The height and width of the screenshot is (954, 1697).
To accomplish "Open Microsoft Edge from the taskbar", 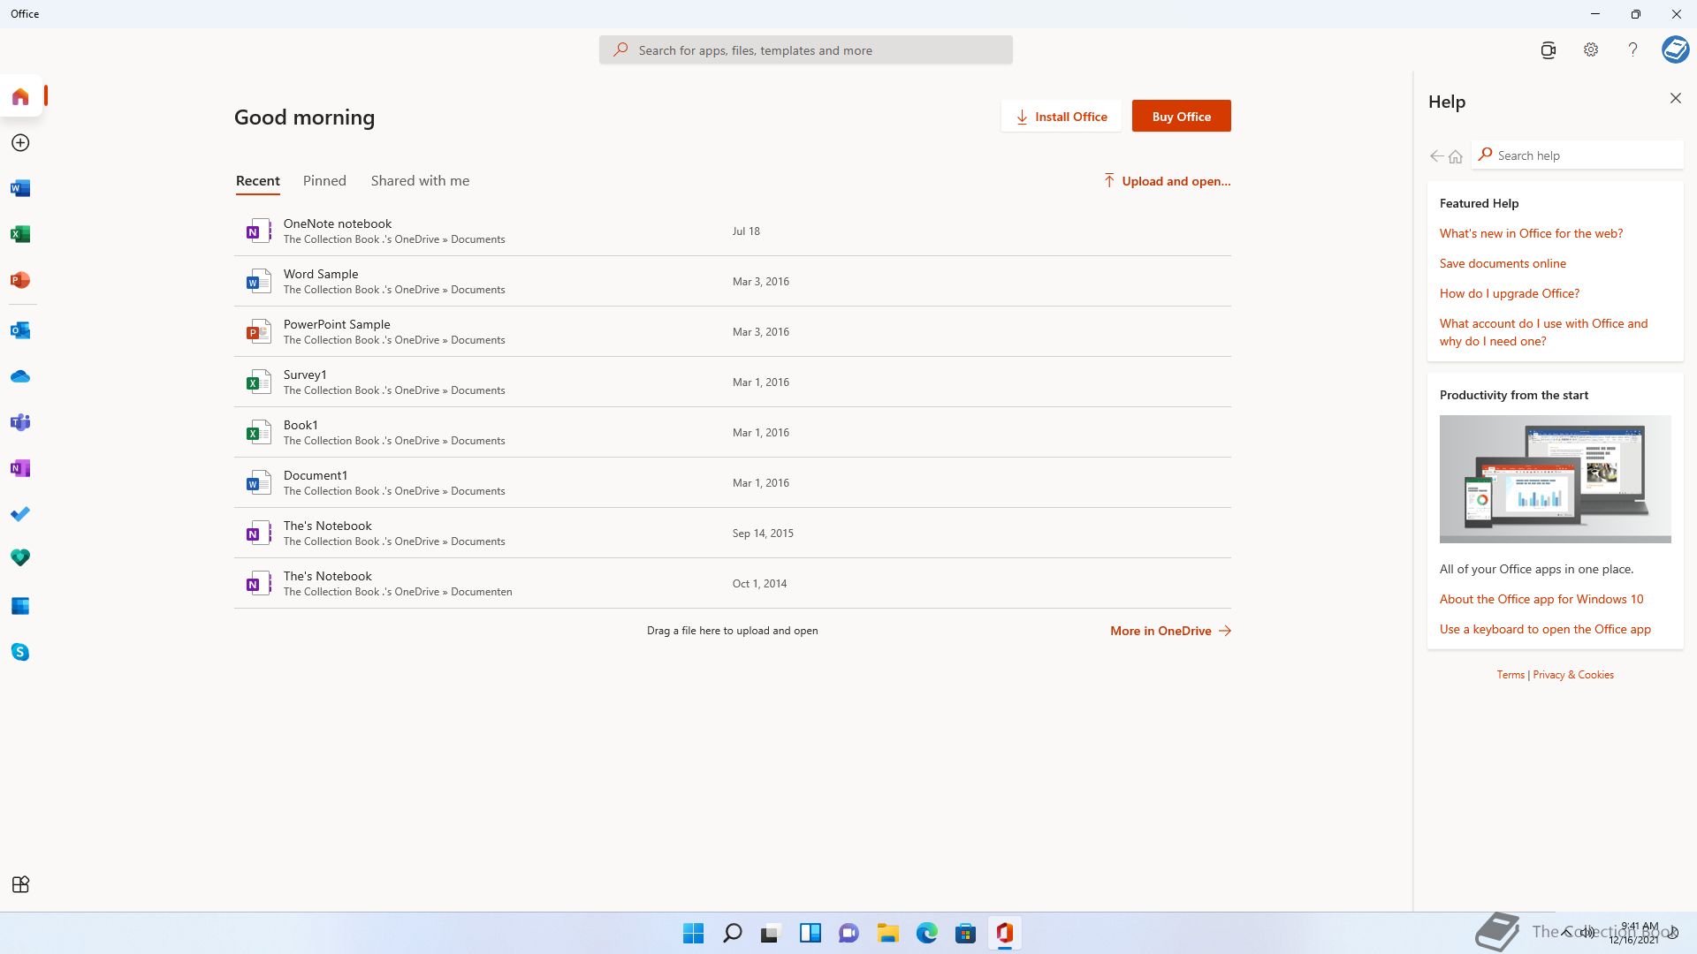I will coord(926,933).
